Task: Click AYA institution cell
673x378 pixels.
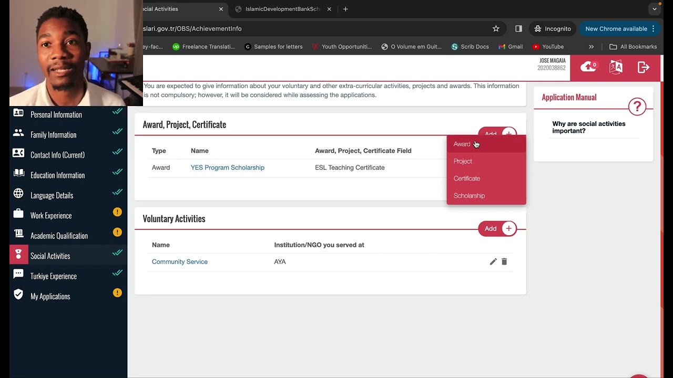Action: (280, 261)
